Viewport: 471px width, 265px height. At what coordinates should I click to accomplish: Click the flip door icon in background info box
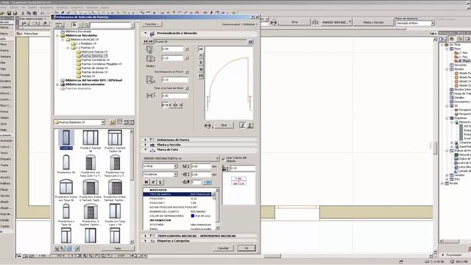(273, 23)
